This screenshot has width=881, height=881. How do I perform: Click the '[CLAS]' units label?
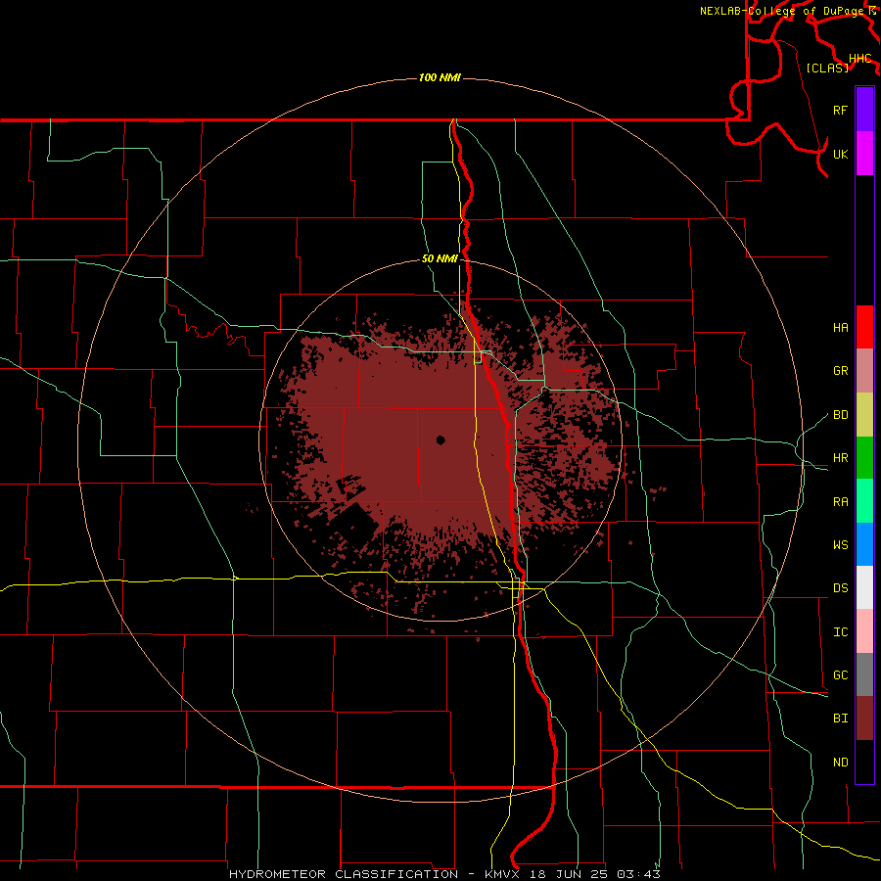[827, 68]
